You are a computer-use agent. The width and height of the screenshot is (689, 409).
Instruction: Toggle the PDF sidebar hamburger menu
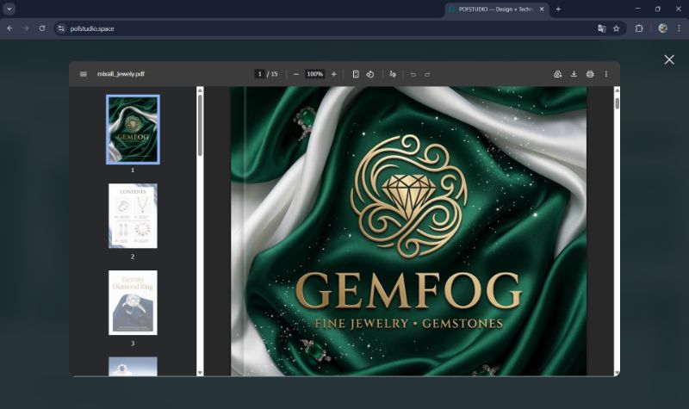[x=84, y=74]
